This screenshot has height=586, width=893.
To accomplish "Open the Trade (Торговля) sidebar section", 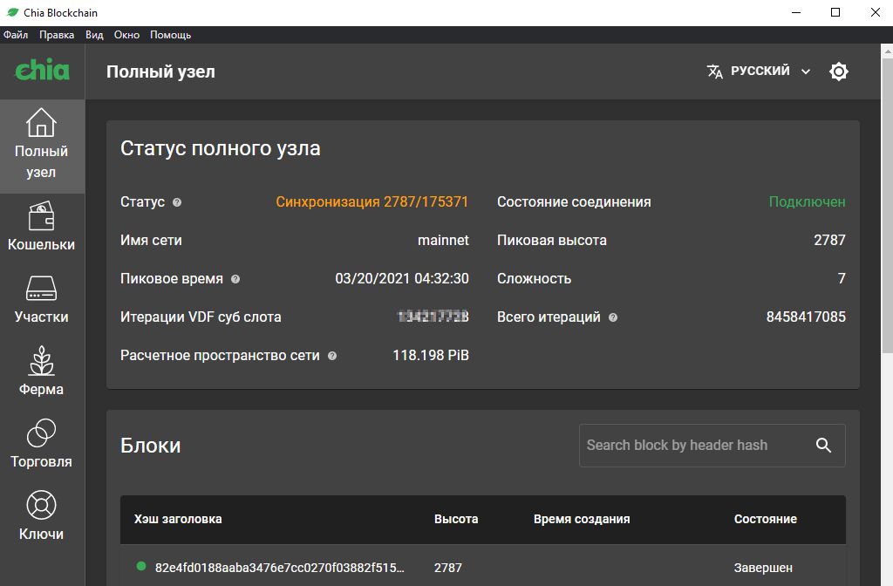I will click(x=42, y=444).
